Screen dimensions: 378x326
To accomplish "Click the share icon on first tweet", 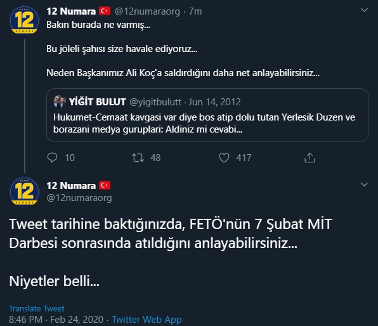I will point(310,158).
